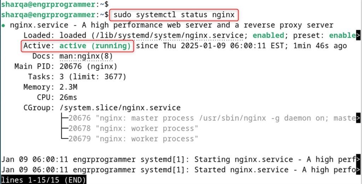Click the 'Starting nginx.service' log line
This screenshot has width=362, height=184.
[178, 159]
